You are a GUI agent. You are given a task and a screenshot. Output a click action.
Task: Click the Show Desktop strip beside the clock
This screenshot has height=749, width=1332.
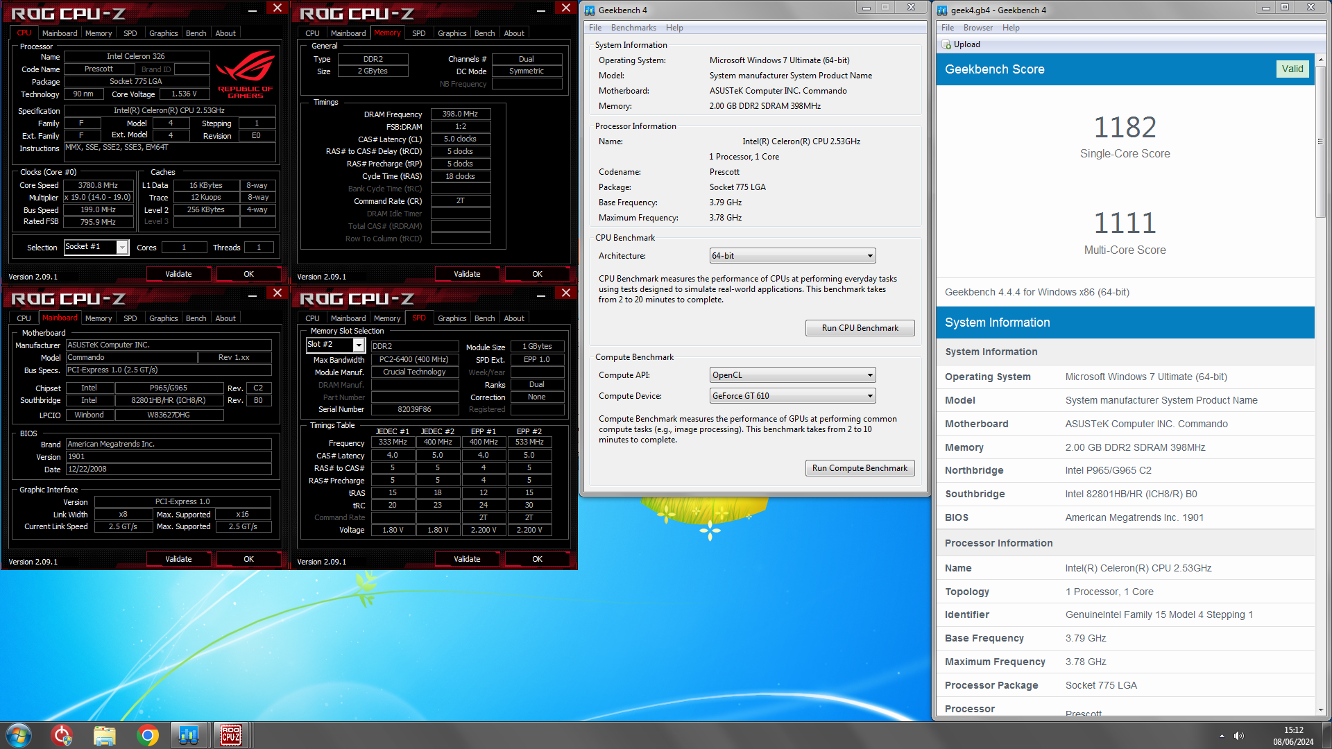coord(1326,735)
